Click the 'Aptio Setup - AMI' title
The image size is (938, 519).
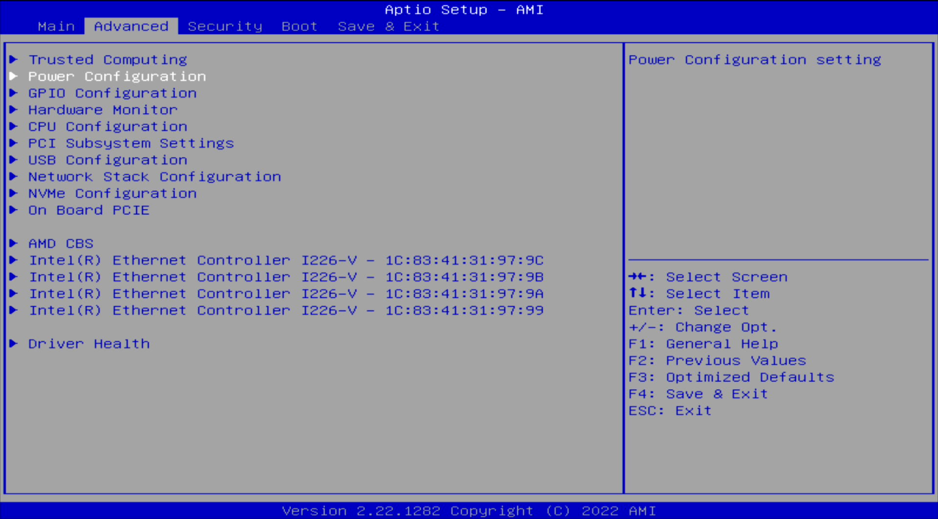(464, 10)
